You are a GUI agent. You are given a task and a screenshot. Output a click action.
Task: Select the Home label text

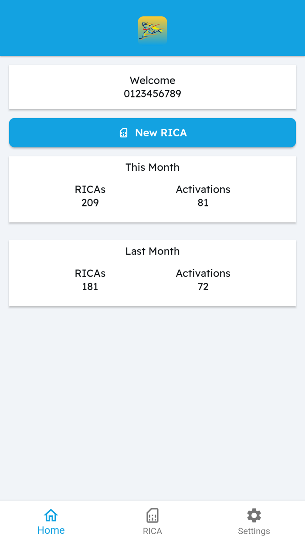pos(51,530)
